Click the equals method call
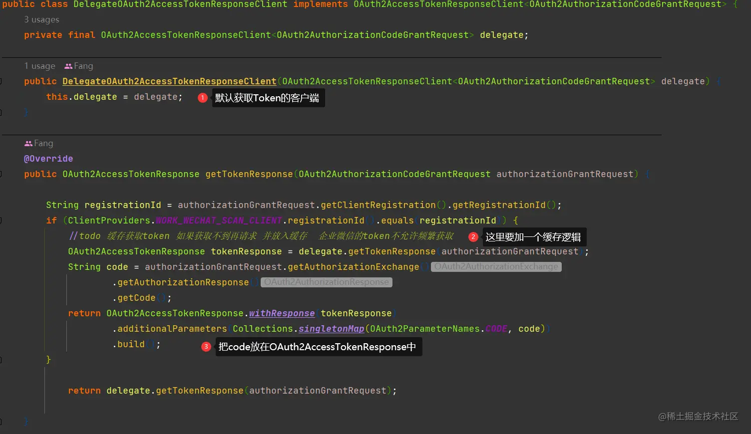This screenshot has height=434, width=751. (397, 220)
